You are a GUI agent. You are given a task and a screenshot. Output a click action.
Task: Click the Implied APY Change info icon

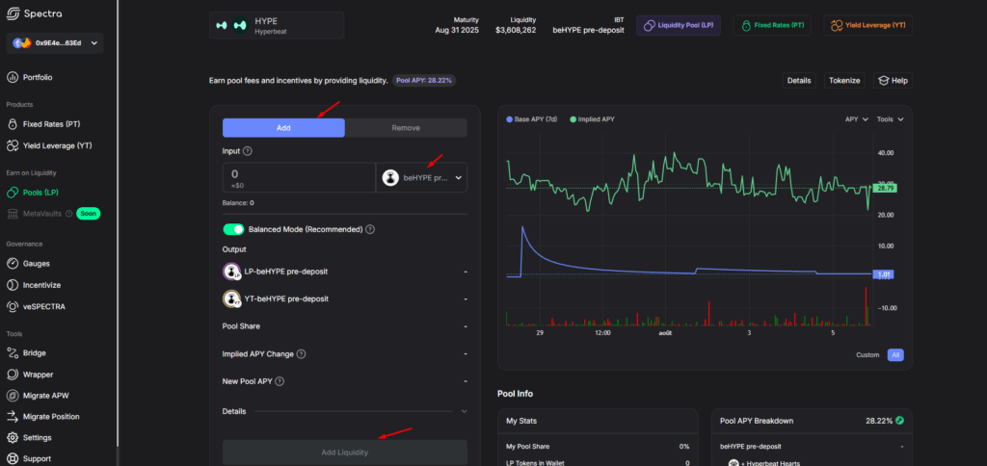(x=301, y=354)
